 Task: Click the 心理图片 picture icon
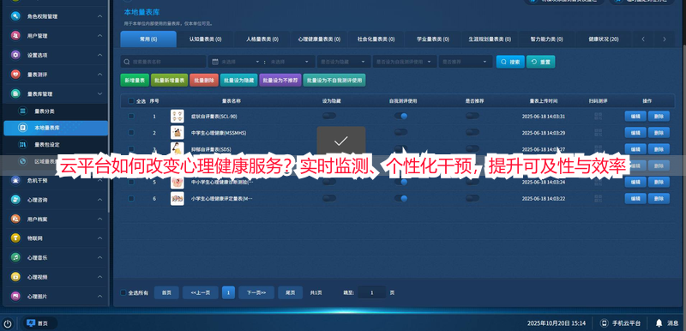coord(15,296)
